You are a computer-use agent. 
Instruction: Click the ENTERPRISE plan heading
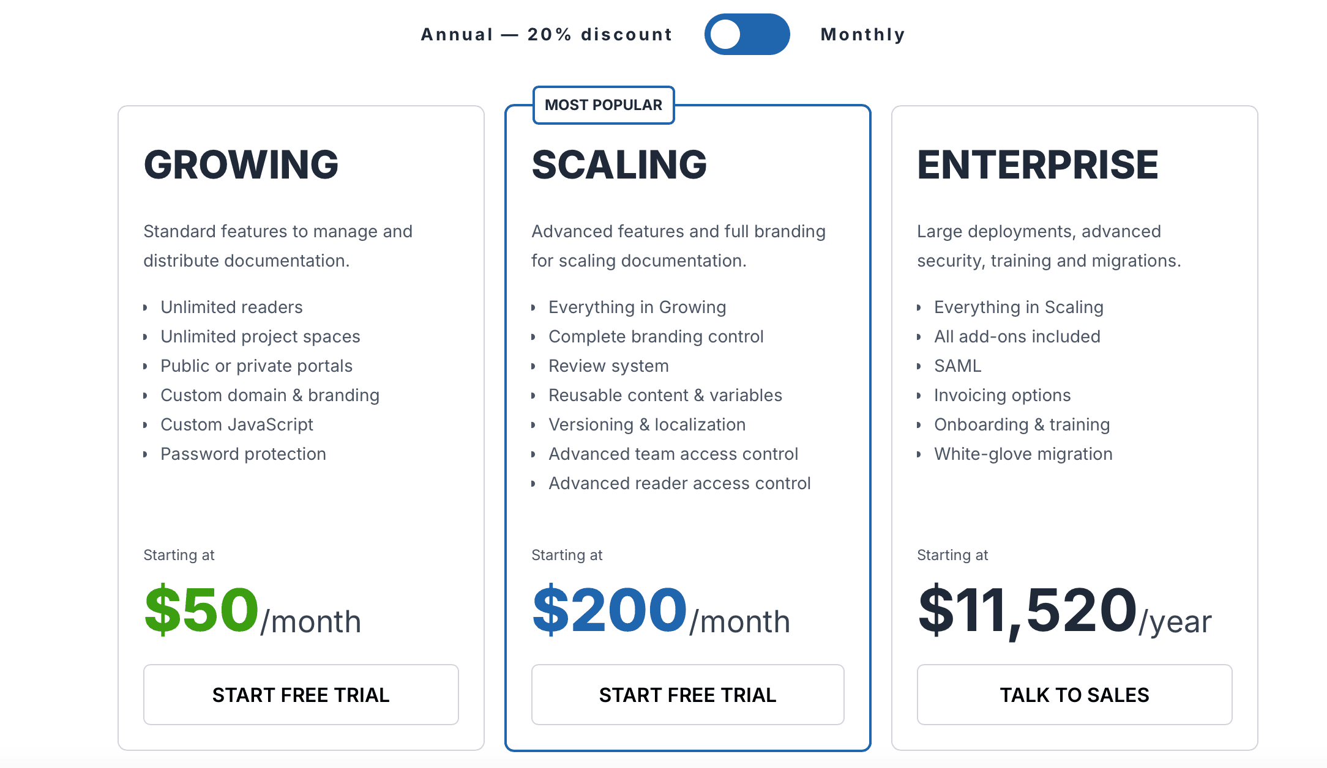pyautogui.click(x=1037, y=165)
